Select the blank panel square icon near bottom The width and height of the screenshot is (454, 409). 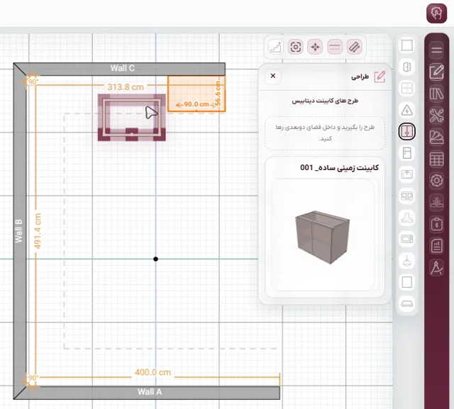[406, 282]
